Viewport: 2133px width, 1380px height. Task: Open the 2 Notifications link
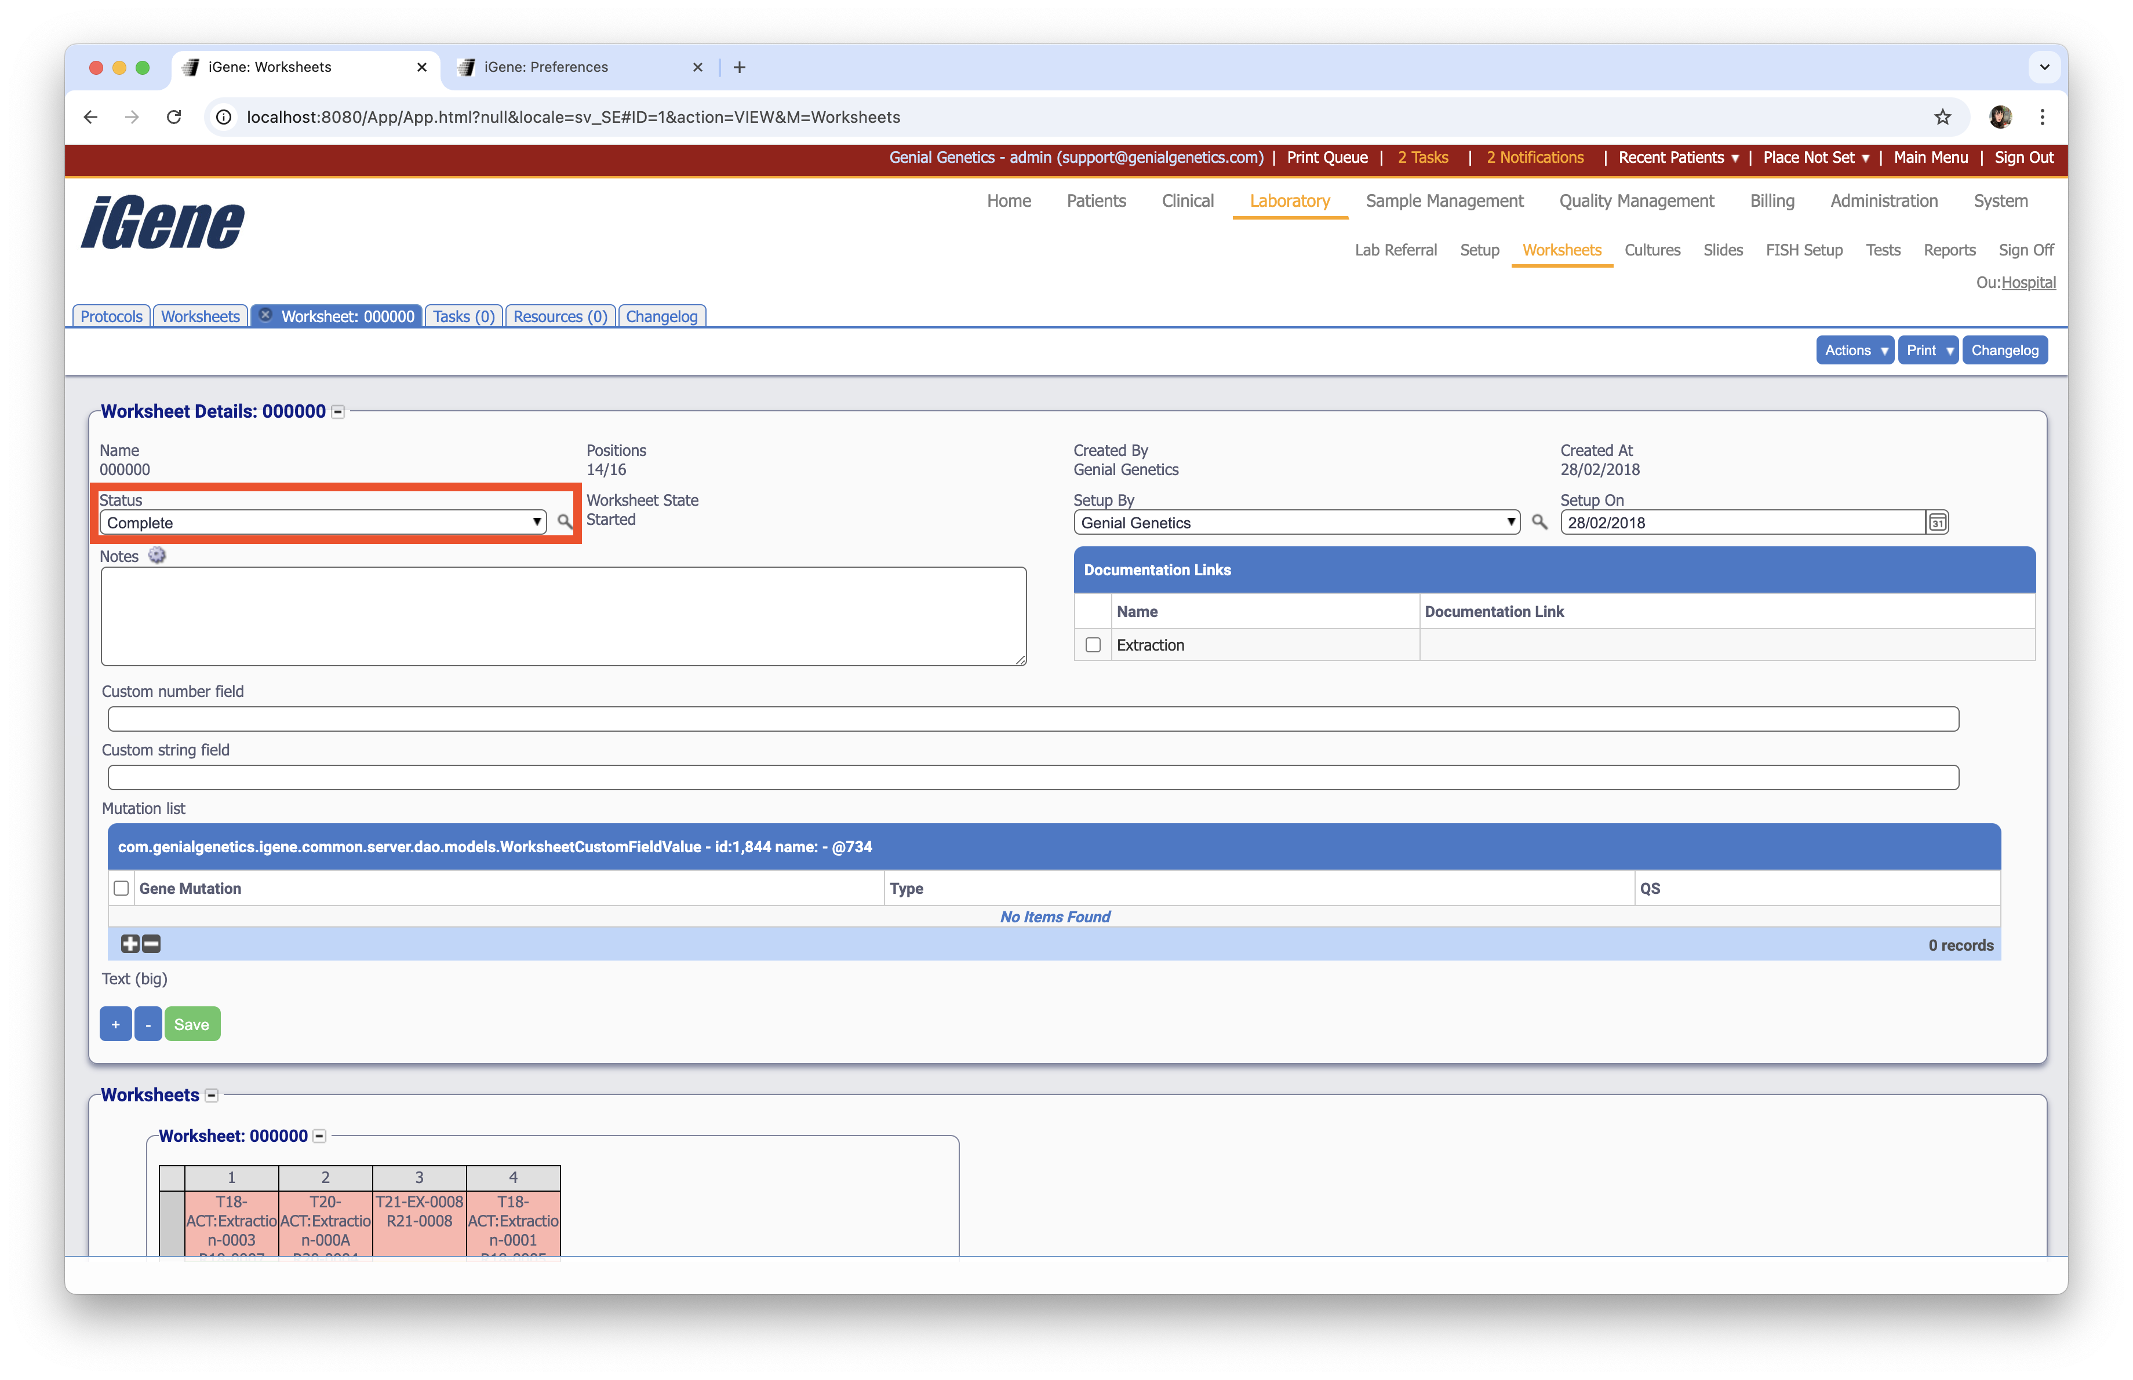click(x=1534, y=158)
